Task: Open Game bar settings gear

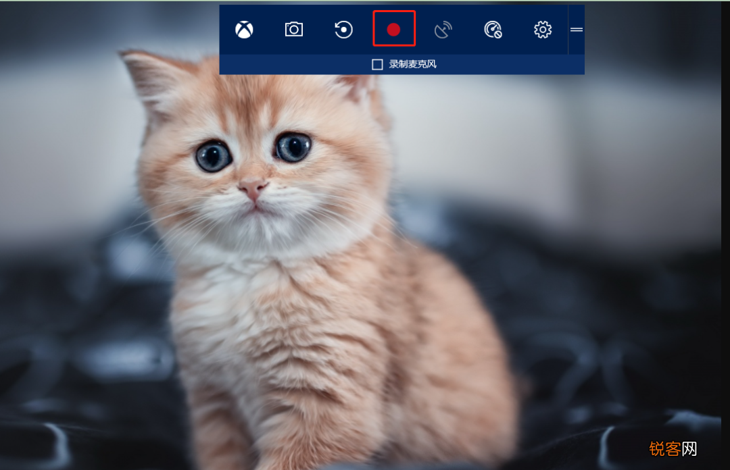Action: [x=543, y=30]
